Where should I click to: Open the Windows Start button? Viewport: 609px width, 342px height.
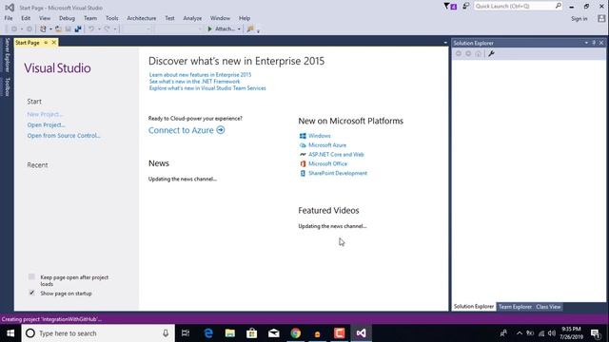coord(10,333)
